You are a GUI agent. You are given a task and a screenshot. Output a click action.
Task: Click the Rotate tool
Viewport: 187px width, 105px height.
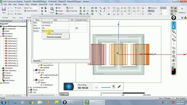(x=60, y=11)
